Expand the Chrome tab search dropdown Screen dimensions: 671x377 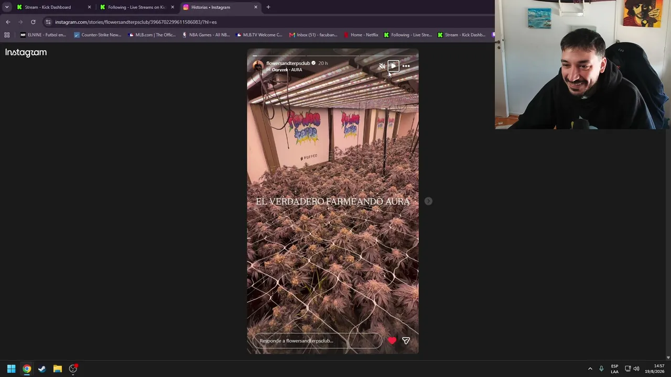(6, 7)
